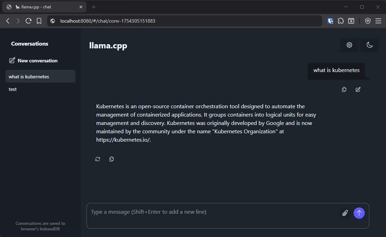Maximize the browser window
386x237 pixels.
pyautogui.click(x=362, y=7)
